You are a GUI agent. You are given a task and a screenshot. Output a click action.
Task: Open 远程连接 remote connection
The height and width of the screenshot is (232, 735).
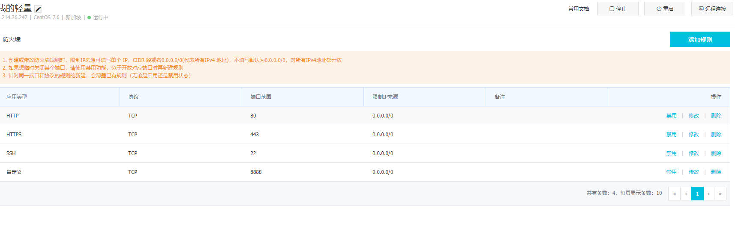tap(712, 9)
